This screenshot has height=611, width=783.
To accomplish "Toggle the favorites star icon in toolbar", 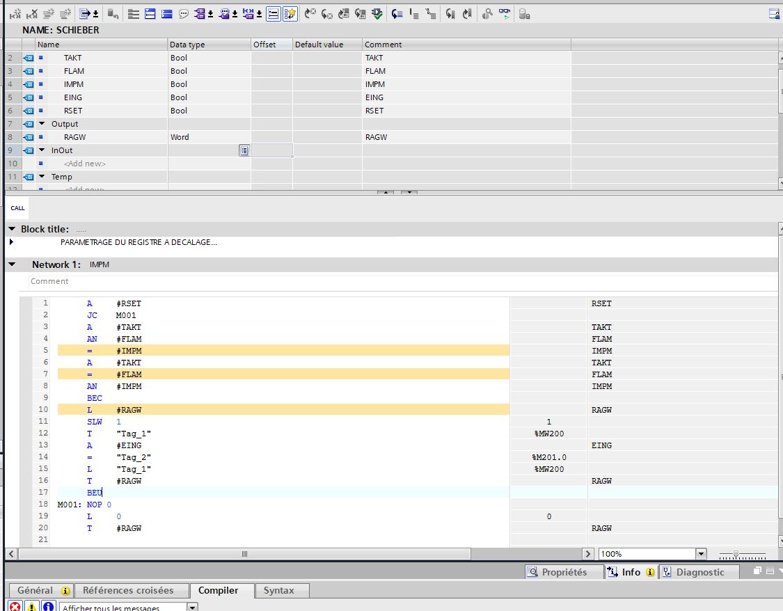I will point(290,13).
